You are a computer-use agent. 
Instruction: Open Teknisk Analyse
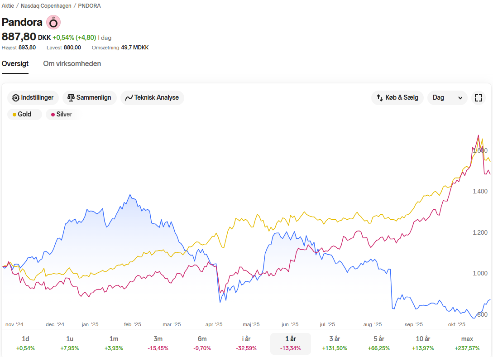[152, 97]
